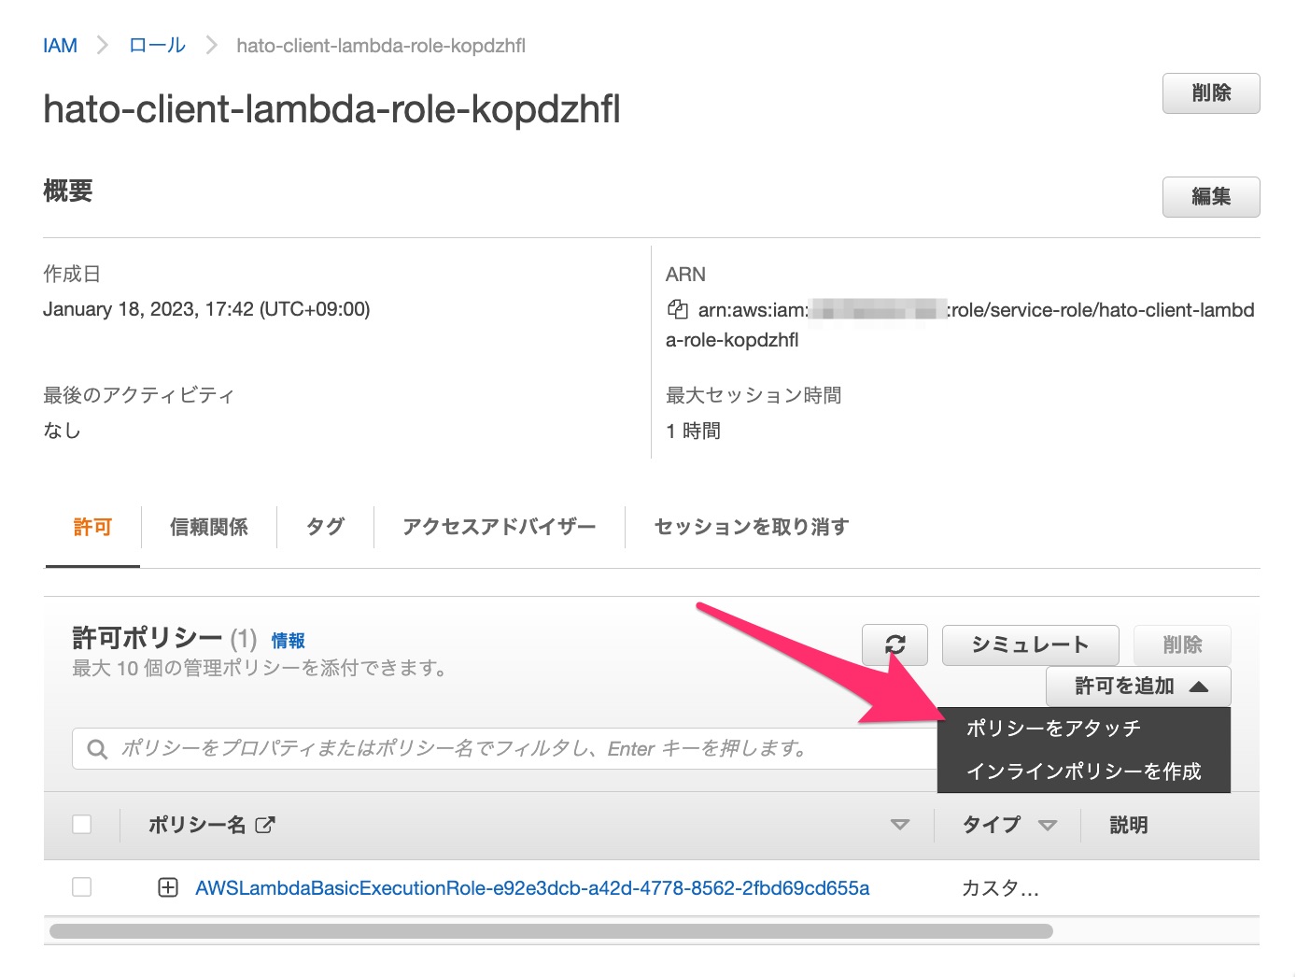Choose インラインポリシーを作成 from the menu

pos(1083,771)
